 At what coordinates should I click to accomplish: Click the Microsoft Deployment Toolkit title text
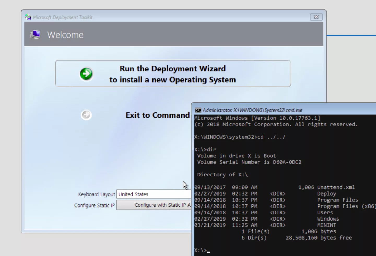coord(63,17)
